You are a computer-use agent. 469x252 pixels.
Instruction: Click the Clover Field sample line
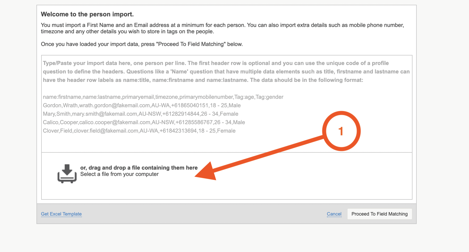[139, 131]
